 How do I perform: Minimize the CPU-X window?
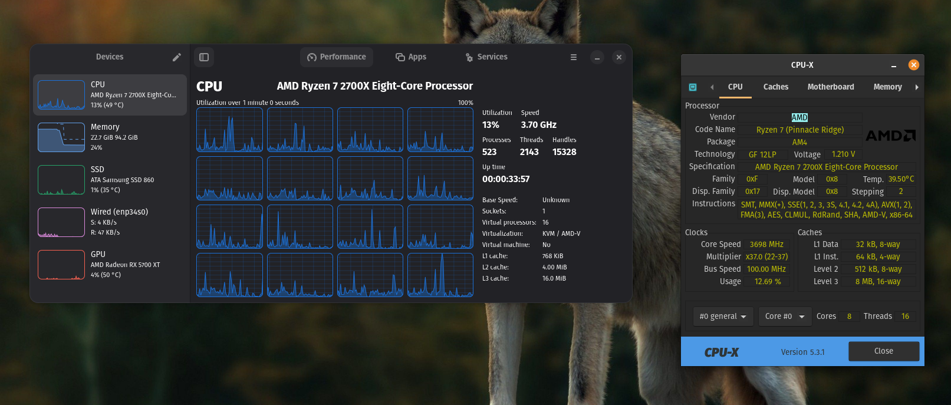[894, 65]
